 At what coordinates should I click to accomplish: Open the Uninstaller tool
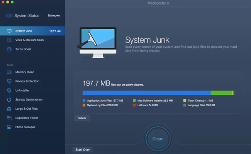click(32, 90)
